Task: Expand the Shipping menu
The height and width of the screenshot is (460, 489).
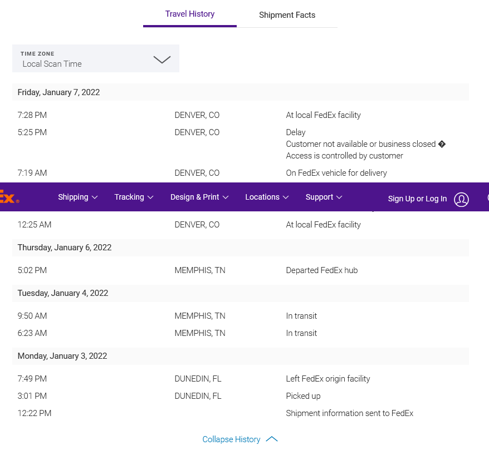Action: [77, 197]
